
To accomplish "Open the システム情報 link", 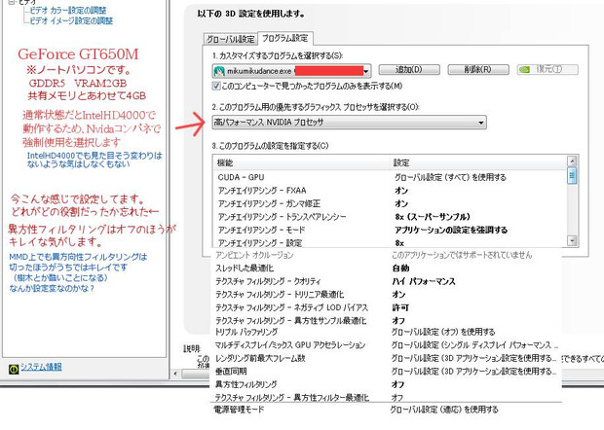I will 41,367.
